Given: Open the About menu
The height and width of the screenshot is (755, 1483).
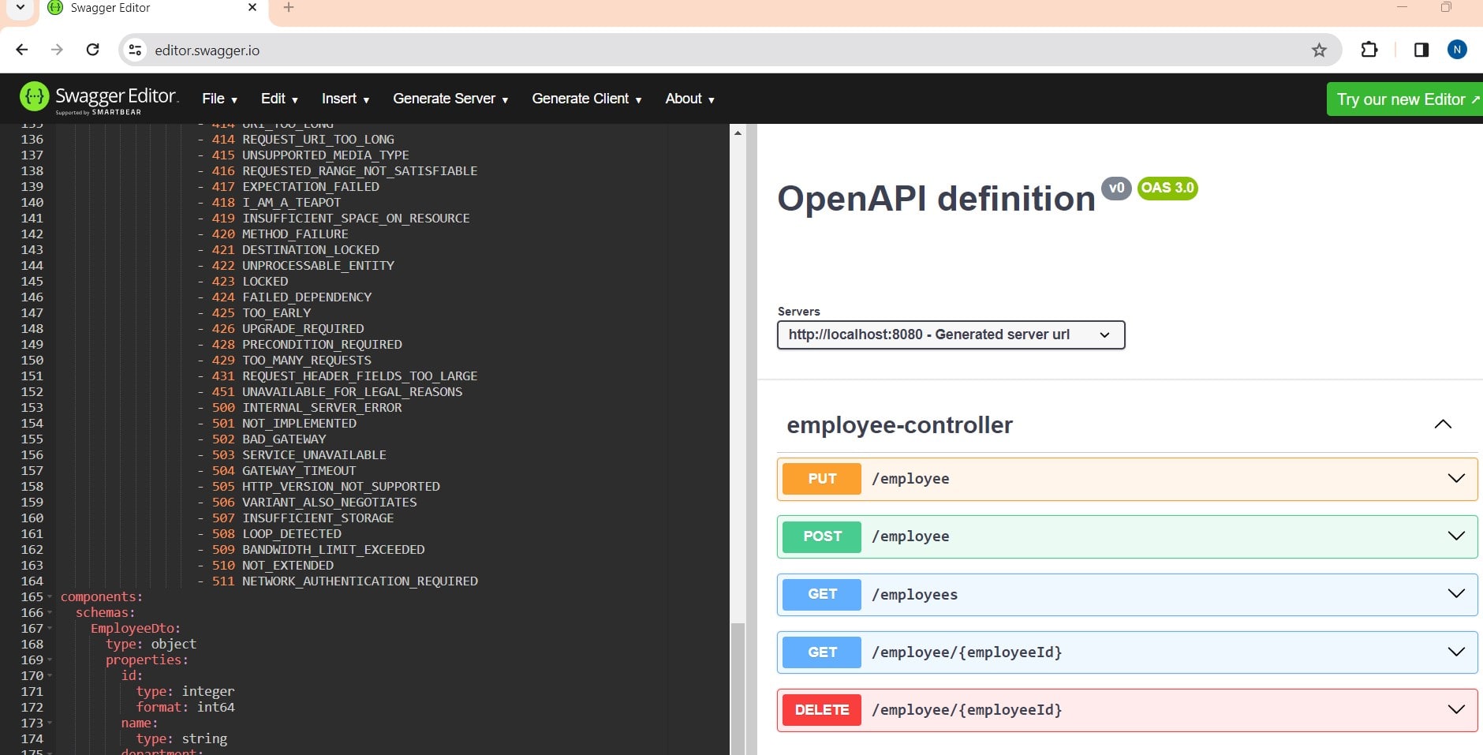Looking at the screenshot, I should [x=689, y=99].
